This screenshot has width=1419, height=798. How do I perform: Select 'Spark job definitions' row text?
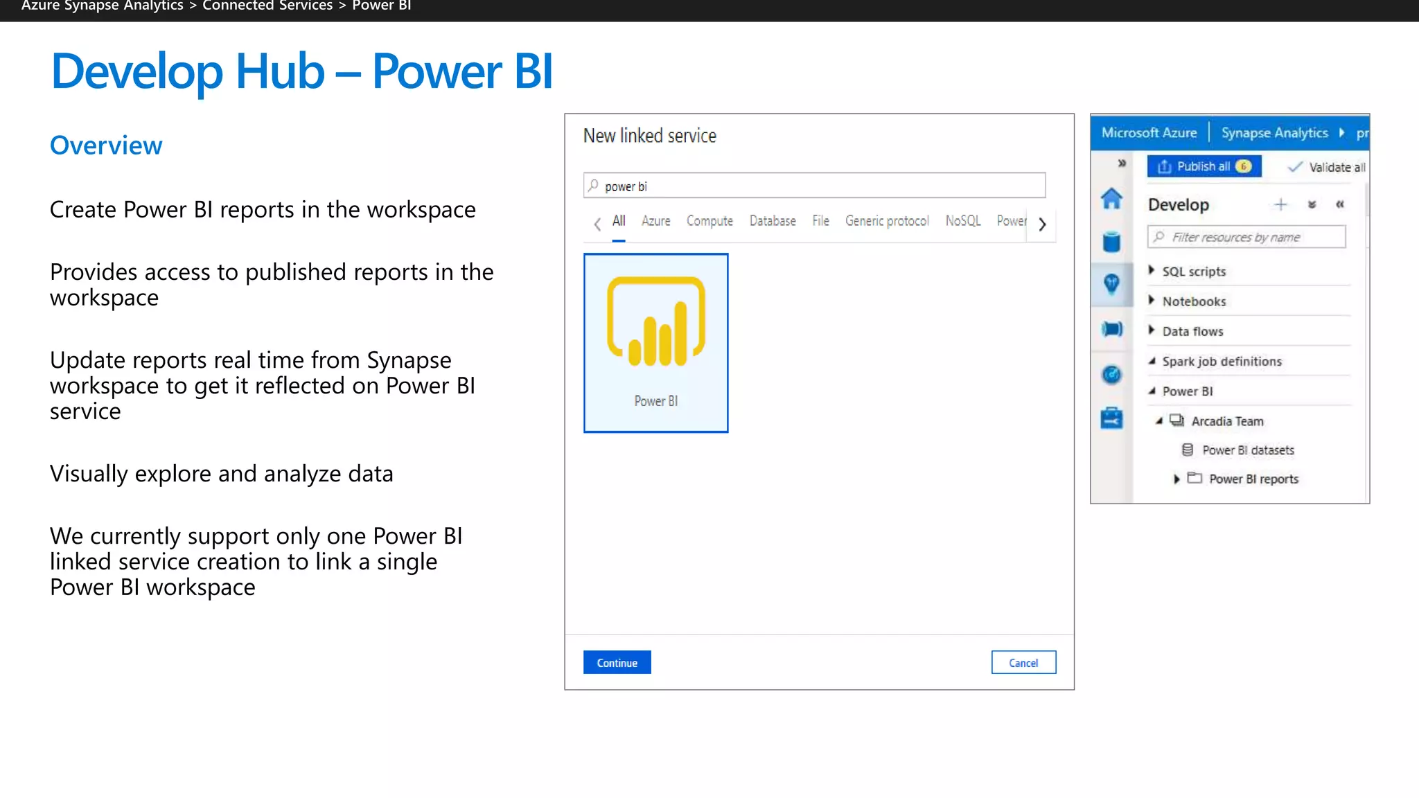coord(1222,361)
